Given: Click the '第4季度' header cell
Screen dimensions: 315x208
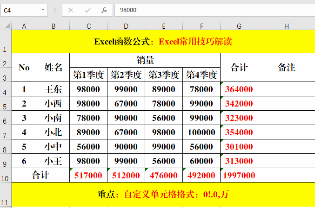Looking at the screenshot, I should pos(201,75).
